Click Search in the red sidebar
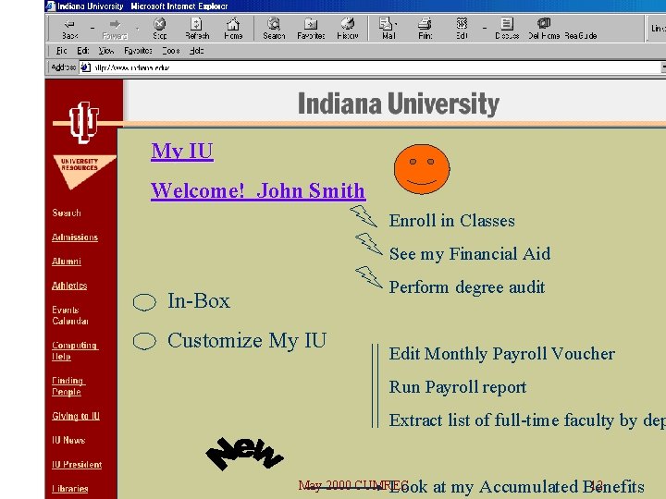This screenshot has height=499, width=666. (67, 213)
